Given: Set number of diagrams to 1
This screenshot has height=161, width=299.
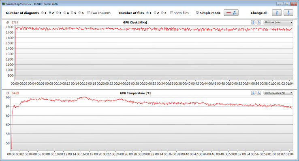Looking at the screenshot, I should [x=43, y=13].
